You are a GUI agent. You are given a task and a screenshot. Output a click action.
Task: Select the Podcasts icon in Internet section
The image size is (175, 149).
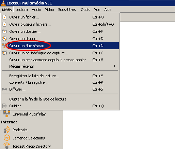point(7,130)
